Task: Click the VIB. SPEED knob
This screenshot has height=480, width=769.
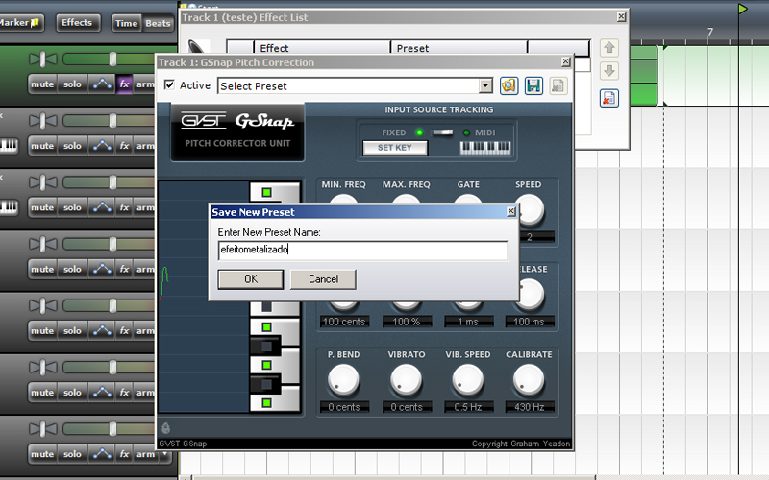Action: (x=468, y=379)
